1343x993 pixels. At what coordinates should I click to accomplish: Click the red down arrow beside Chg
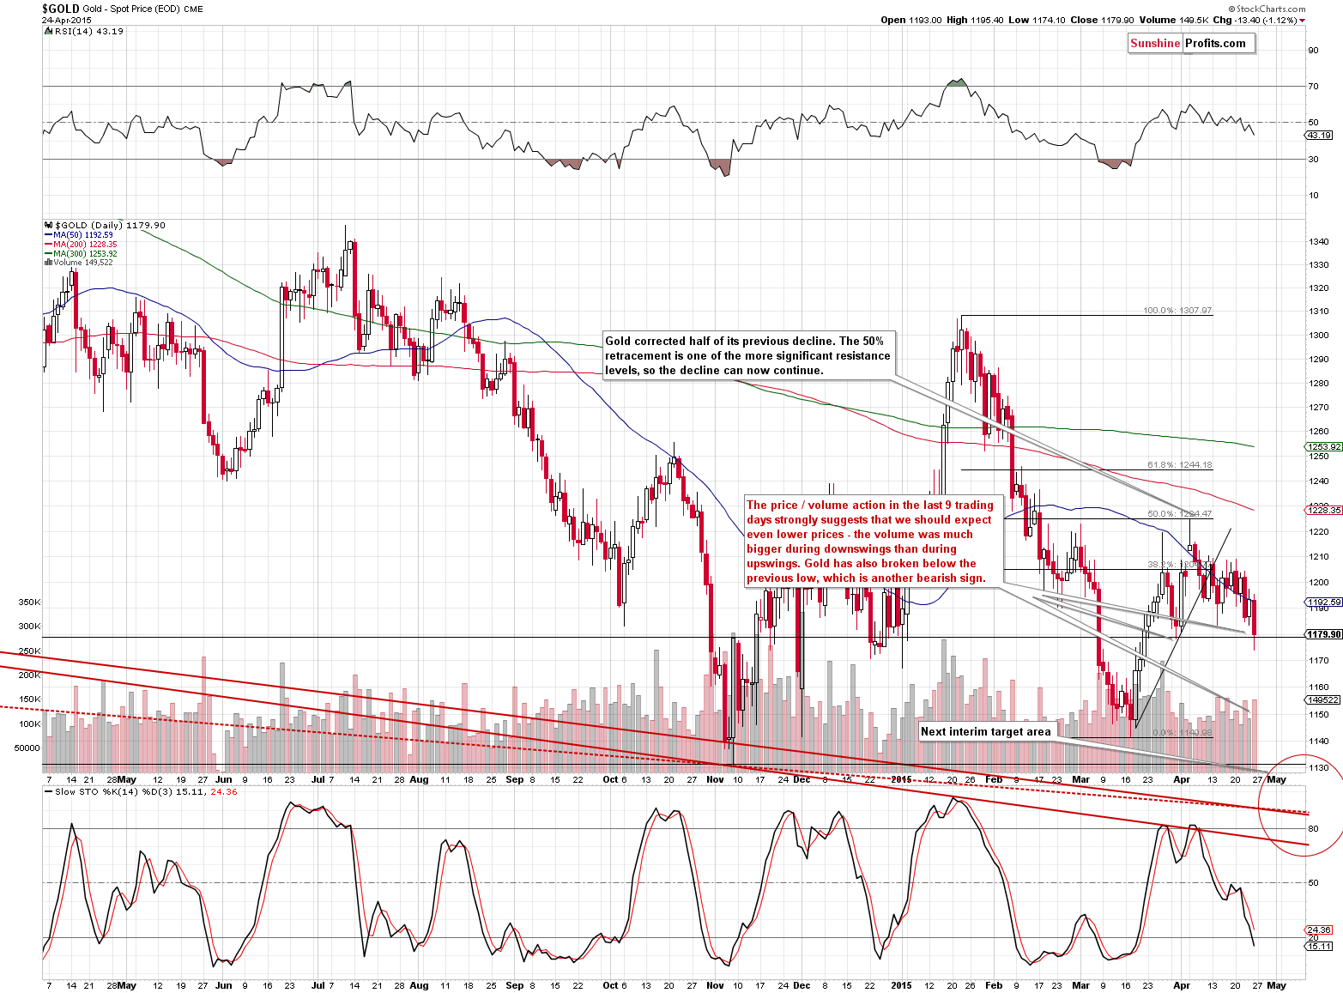(x=1302, y=20)
